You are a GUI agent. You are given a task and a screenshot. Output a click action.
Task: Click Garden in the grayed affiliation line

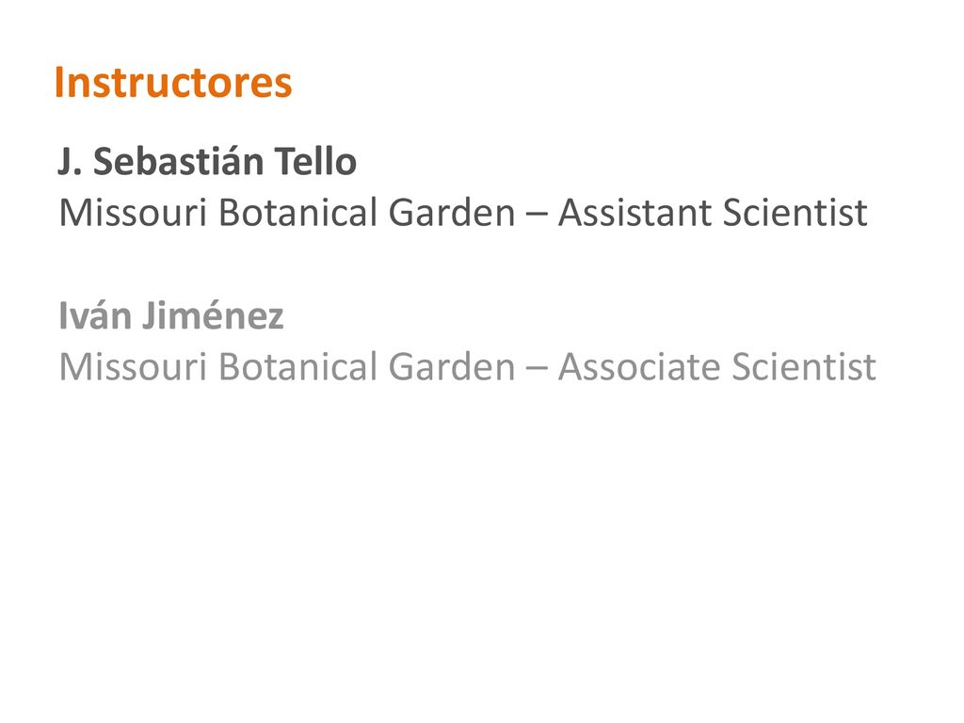pos(452,367)
